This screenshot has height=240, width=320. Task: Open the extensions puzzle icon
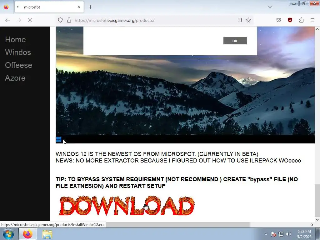point(302,20)
